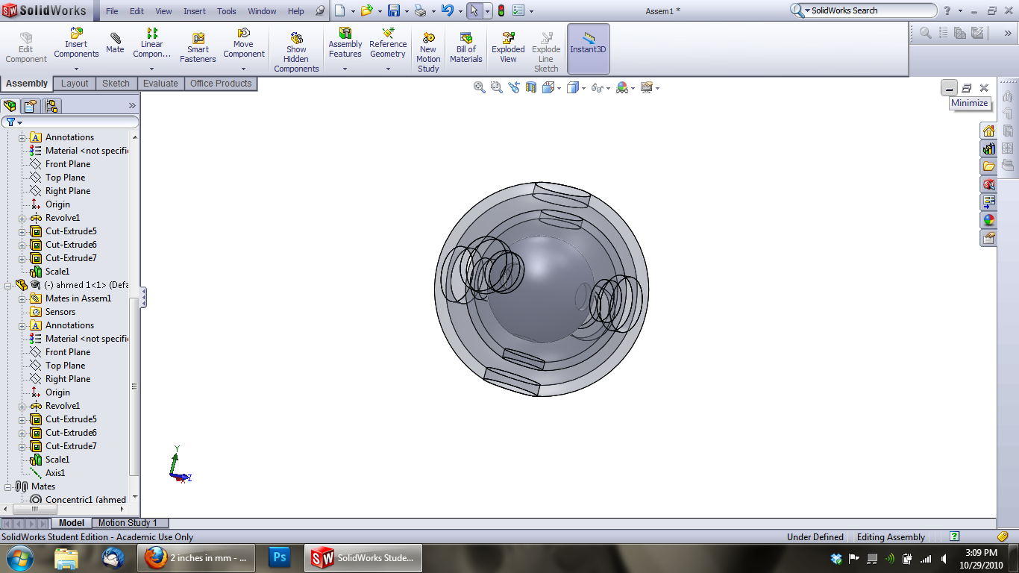
Task: Open SolidWorks Resources home icon
Action: (988, 131)
